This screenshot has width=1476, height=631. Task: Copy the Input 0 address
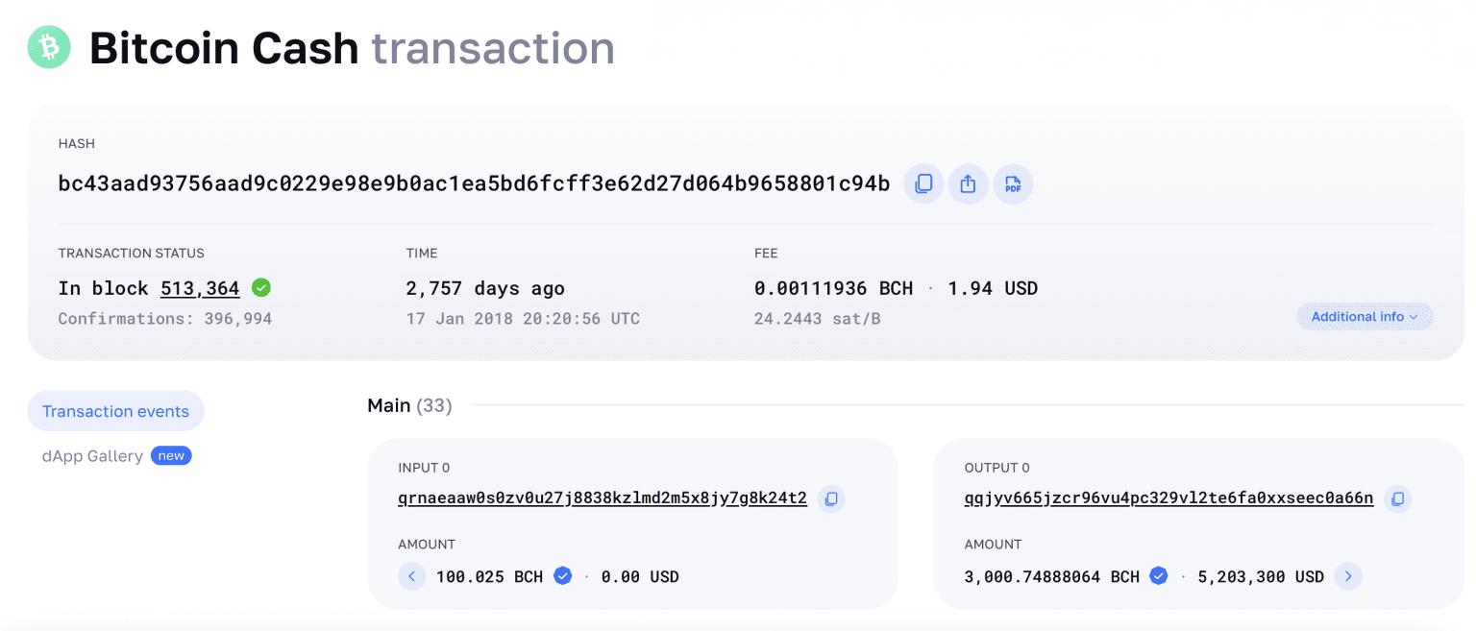831,498
